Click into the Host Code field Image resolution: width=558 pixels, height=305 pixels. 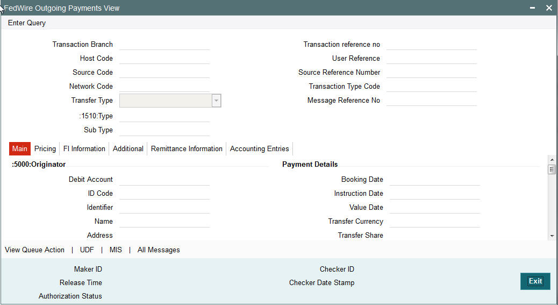point(165,59)
